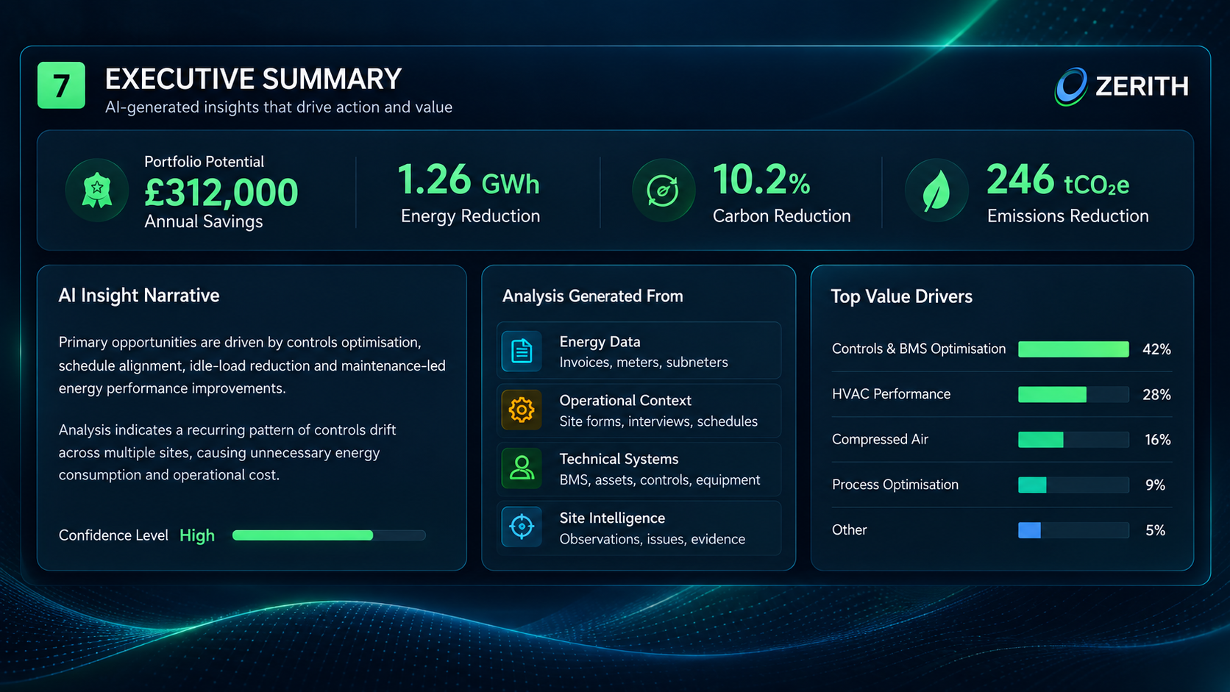Click the Site forms, interviews, schedules text
Viewport: 1230px width, 692px height.
658,421
